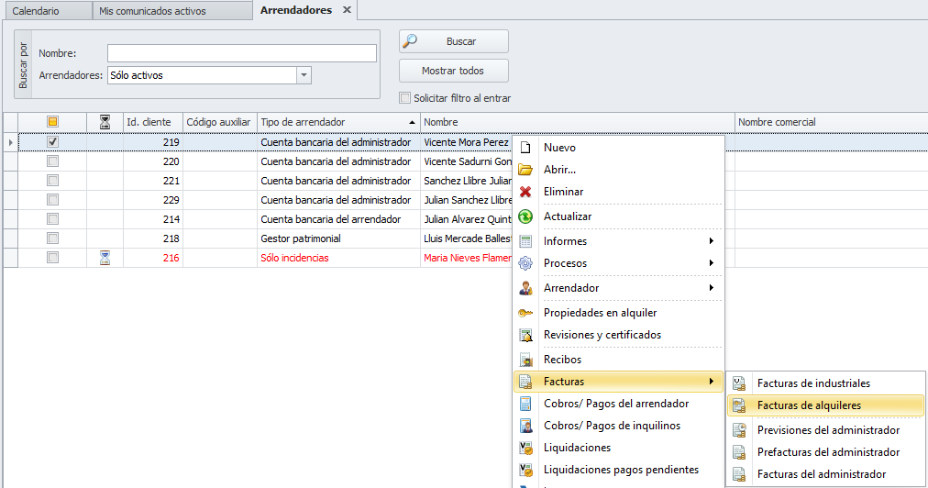Uncheck the checkbox for client 219
This screenshot has height=488, width=928.
(52, 142)
